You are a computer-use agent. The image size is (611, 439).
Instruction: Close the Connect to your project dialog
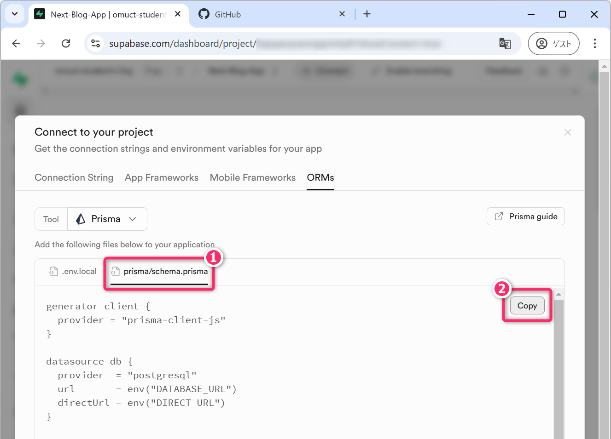pos(567,132)
